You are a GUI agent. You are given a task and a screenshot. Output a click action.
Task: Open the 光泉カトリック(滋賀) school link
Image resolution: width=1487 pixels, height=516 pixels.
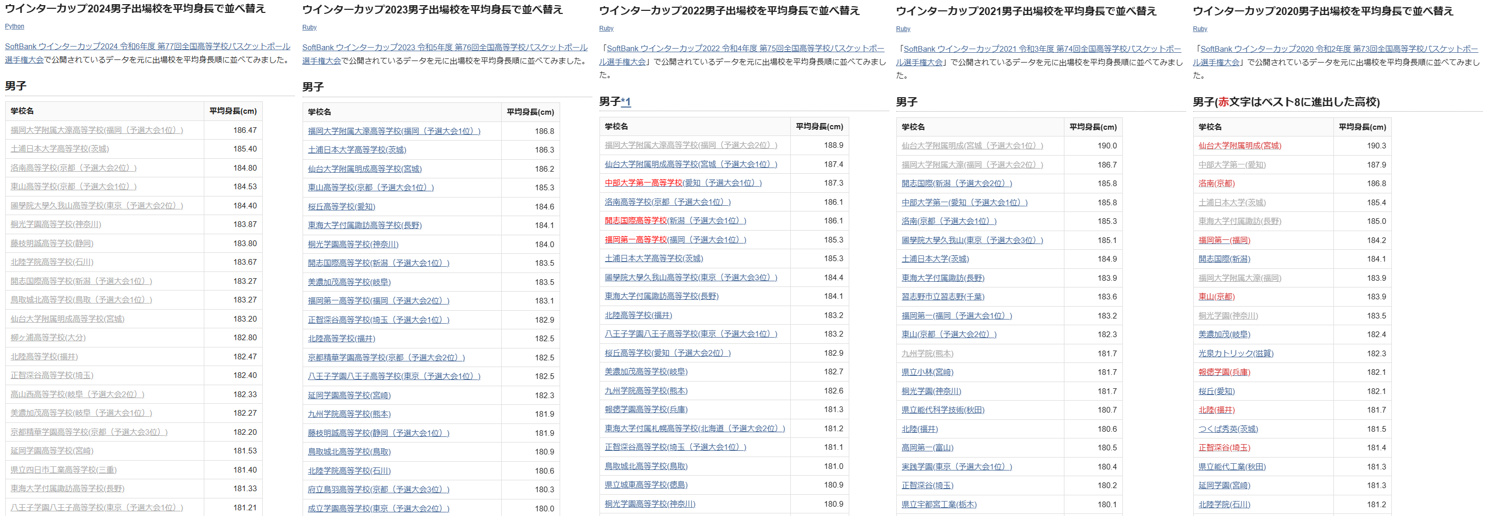pyautogui.click(x=1235, y=354)
